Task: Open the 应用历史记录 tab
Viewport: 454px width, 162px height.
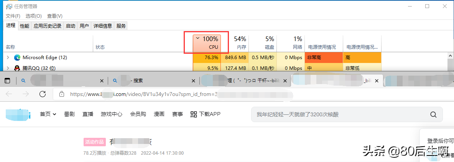Action: 48,26
